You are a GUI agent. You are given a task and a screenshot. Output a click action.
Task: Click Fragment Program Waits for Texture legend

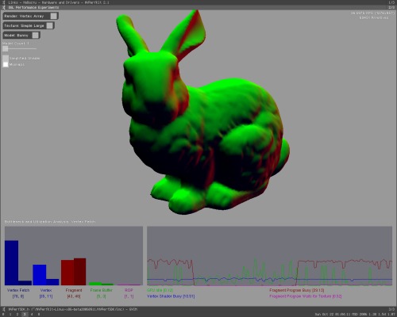306,296
